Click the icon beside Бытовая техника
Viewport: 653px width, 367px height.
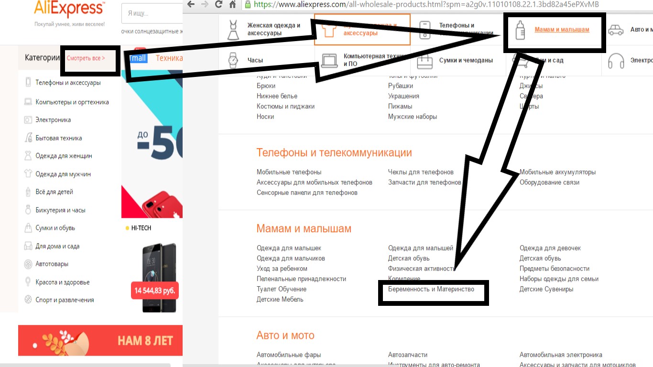click(28, 138)
